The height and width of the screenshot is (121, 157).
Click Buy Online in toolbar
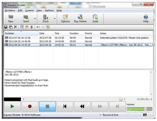[80, 19]
